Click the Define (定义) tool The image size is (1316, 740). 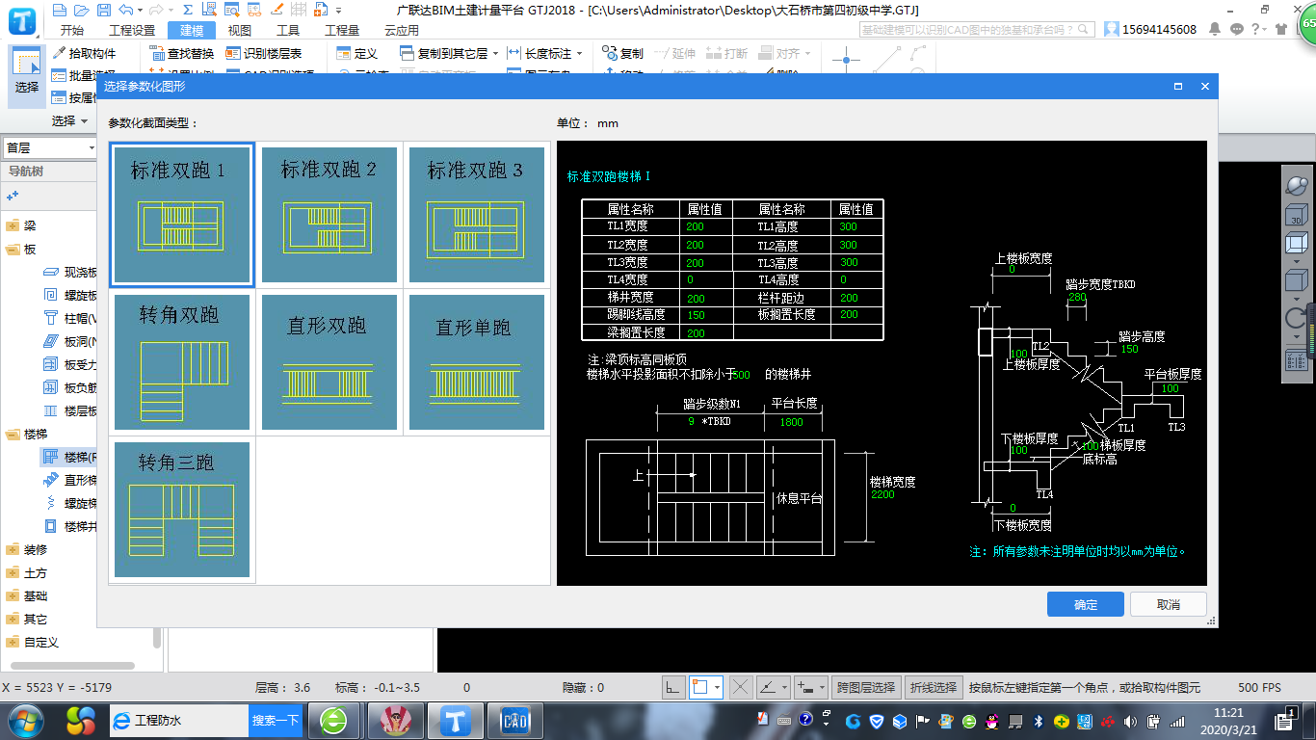click(356, 53)
